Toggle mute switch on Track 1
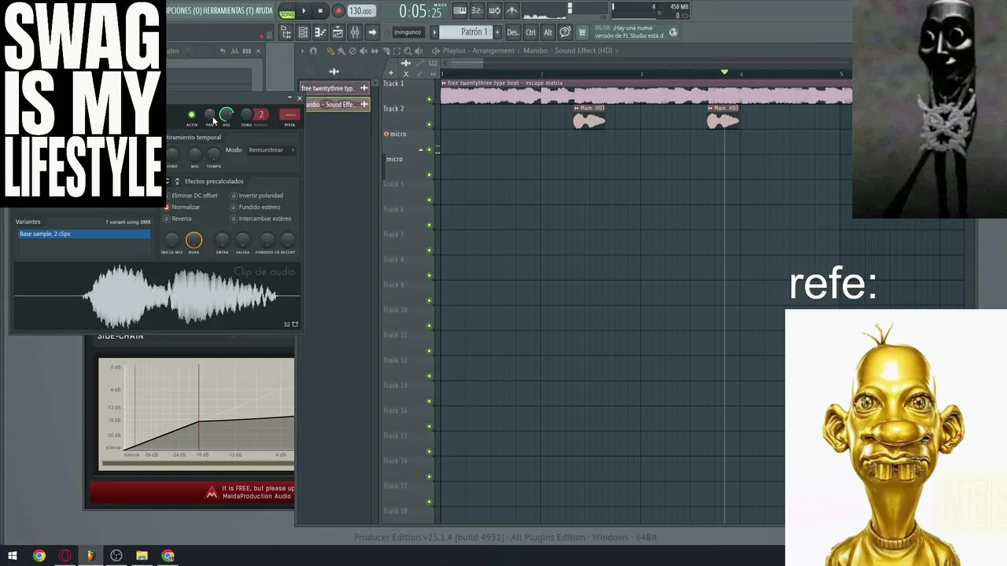The width and height of the screenshot is (1007, 566). pos(429,99)
